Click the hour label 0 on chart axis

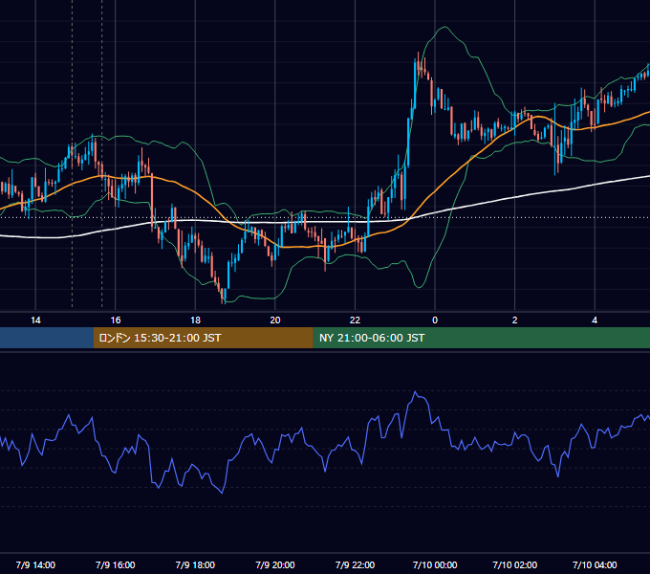pyautogui.click(x=435, y=320)
